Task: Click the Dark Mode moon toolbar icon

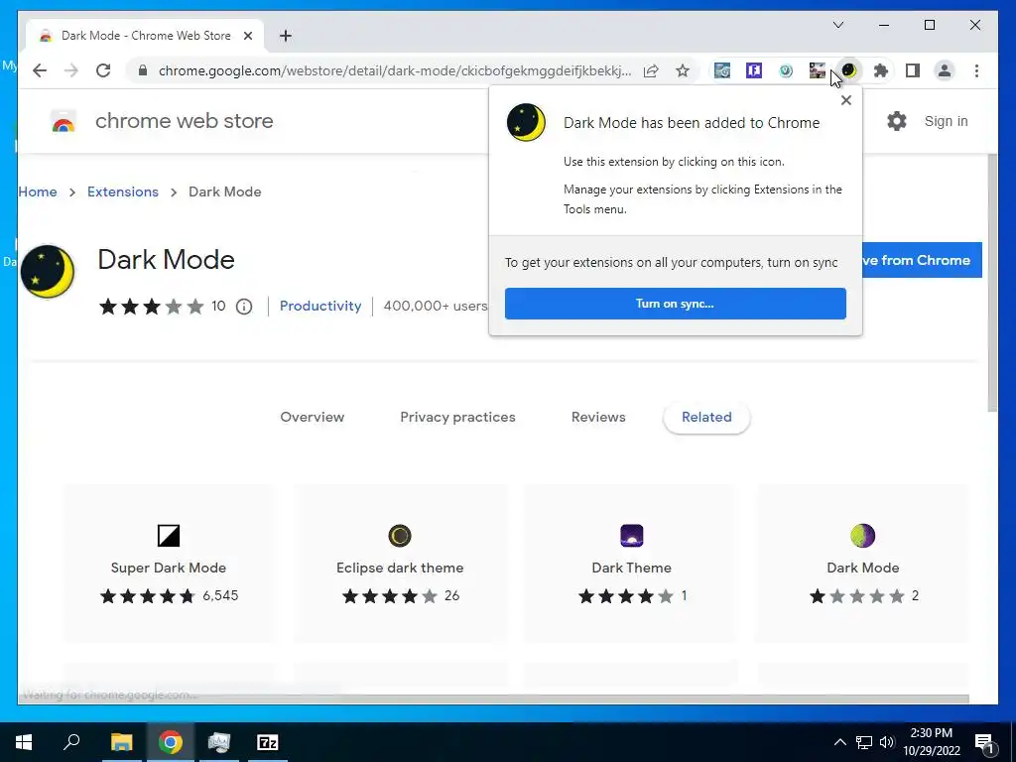Action: click(849, 70)
